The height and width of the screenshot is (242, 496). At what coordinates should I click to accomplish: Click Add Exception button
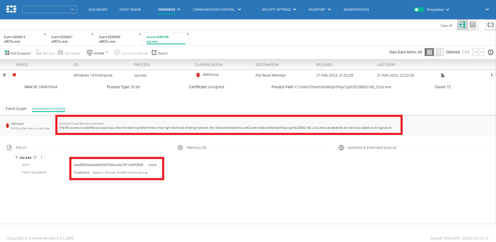[18, 53]
